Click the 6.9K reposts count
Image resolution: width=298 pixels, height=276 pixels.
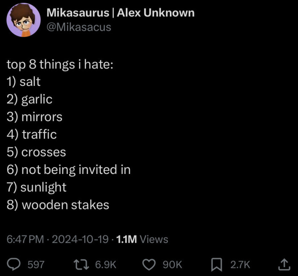[x=106, y=265]
